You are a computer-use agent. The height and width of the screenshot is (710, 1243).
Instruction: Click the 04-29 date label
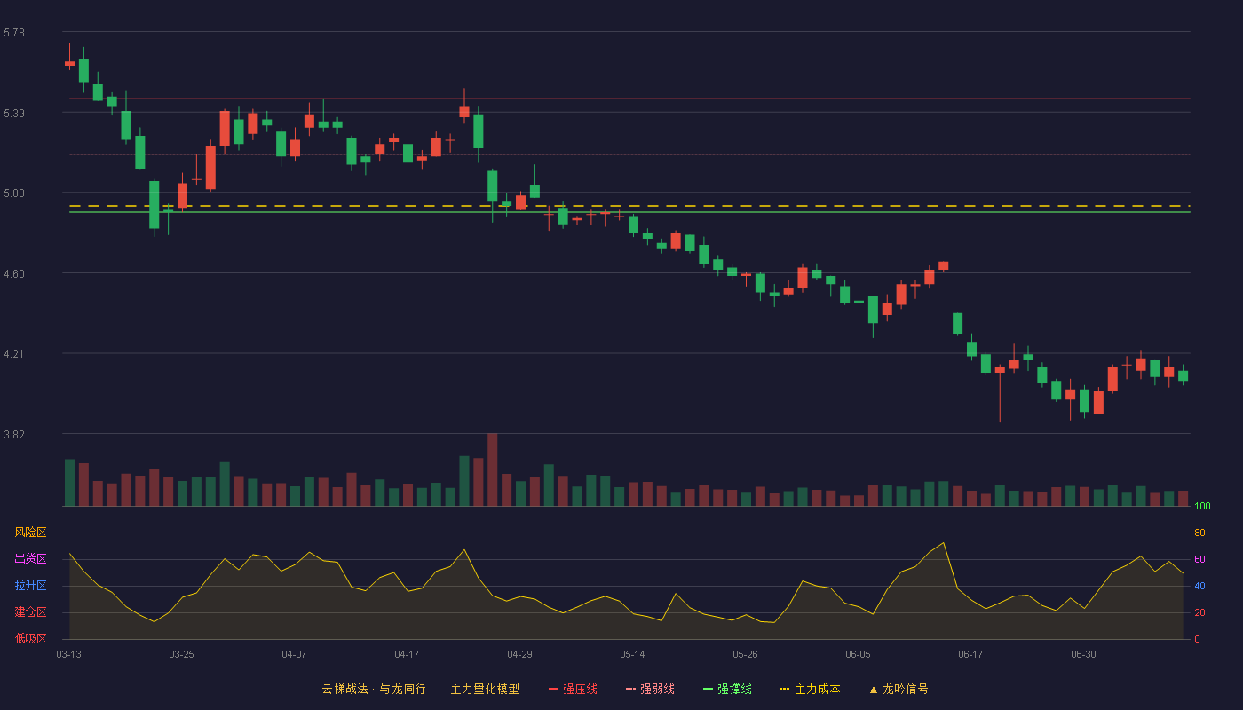click(519, 654)
